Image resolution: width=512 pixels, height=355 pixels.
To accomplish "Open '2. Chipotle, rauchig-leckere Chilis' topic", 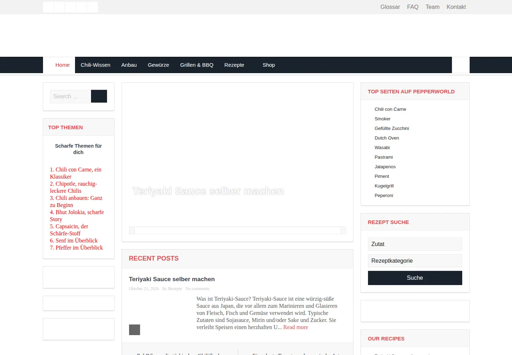I will tap(74, 187).
